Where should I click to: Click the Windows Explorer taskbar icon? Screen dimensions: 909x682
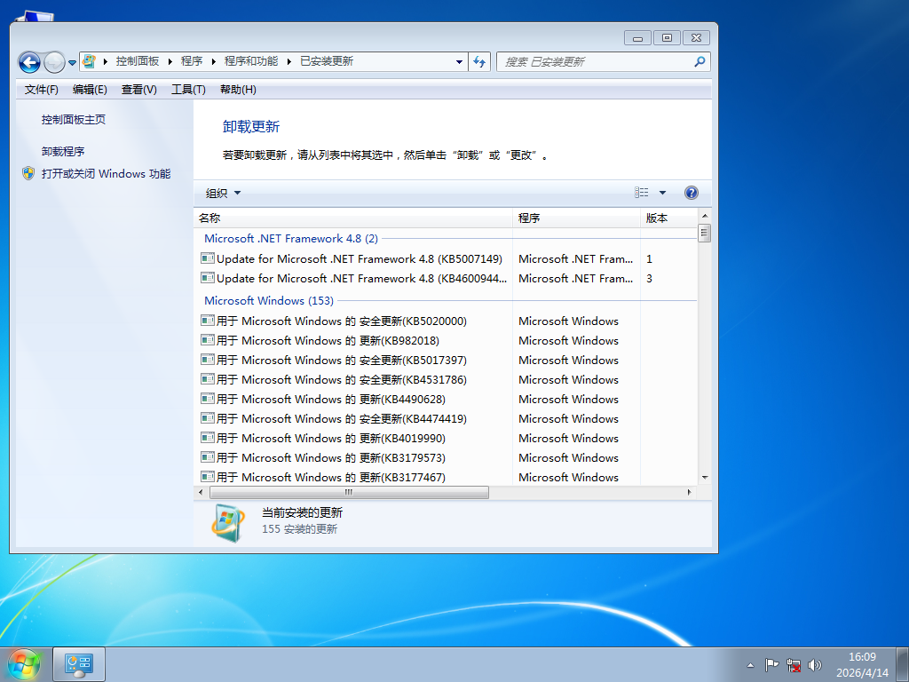[78, 663]
